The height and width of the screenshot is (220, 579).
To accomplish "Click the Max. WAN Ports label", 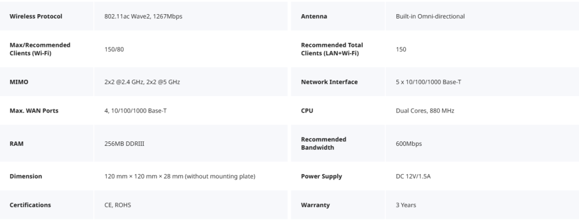I will 34,111.
